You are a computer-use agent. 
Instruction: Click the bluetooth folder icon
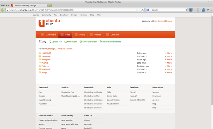coord(40,69)
